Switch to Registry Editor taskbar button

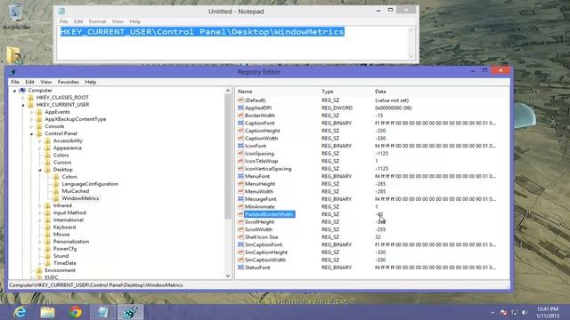130,312
